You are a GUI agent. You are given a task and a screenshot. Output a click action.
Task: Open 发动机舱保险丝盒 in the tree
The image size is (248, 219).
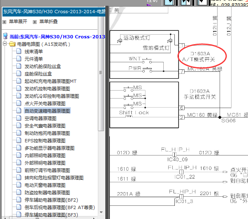[42, 66]
